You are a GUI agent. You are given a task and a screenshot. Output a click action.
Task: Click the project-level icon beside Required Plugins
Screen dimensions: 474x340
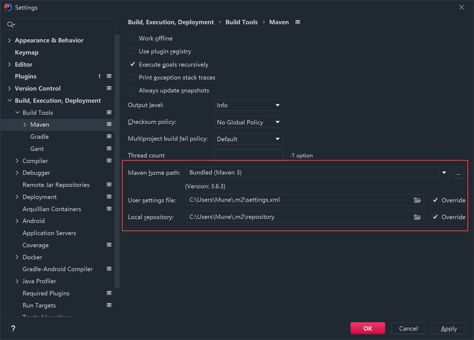click(109, 293)
